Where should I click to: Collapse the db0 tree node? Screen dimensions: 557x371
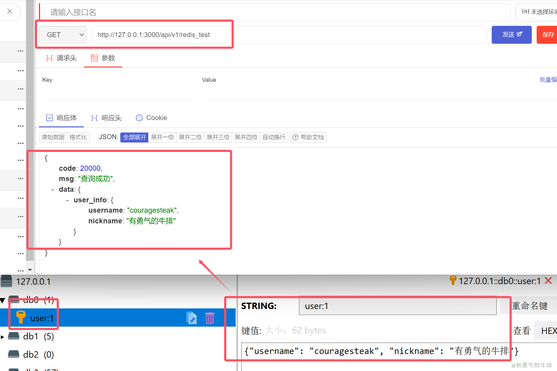point(2,301)
